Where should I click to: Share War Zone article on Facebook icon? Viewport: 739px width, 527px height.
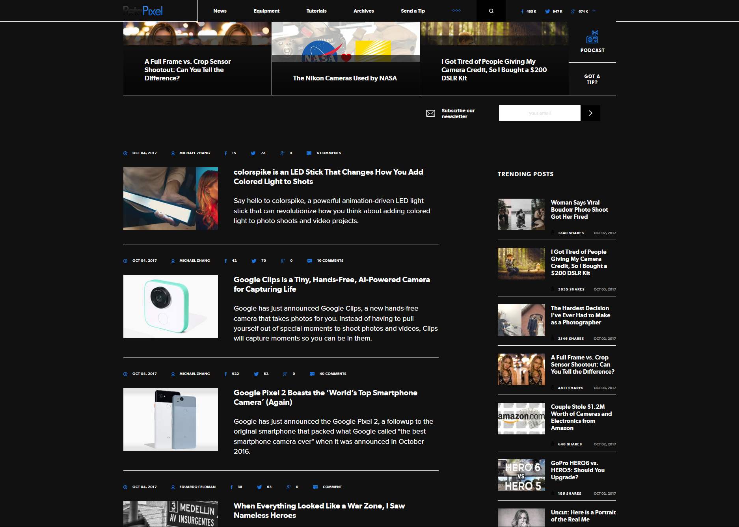(x=231, y=487)
